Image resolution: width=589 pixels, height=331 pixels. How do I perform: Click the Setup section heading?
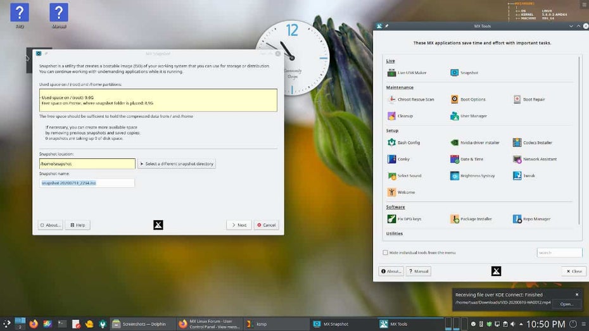pos(392,130)
